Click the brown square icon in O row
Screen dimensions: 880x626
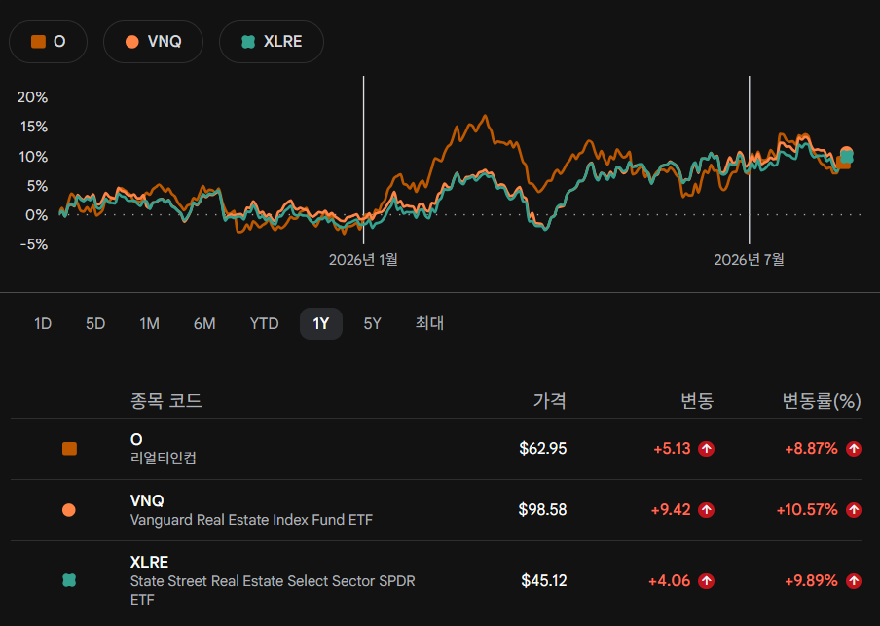69,449
